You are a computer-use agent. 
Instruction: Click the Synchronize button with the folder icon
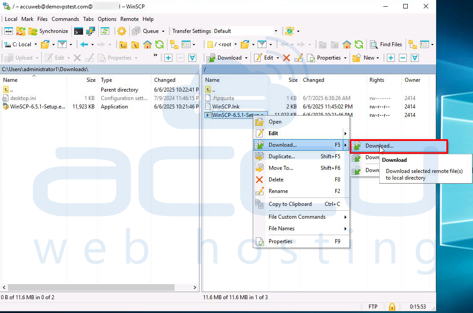(x=48, y=31)
